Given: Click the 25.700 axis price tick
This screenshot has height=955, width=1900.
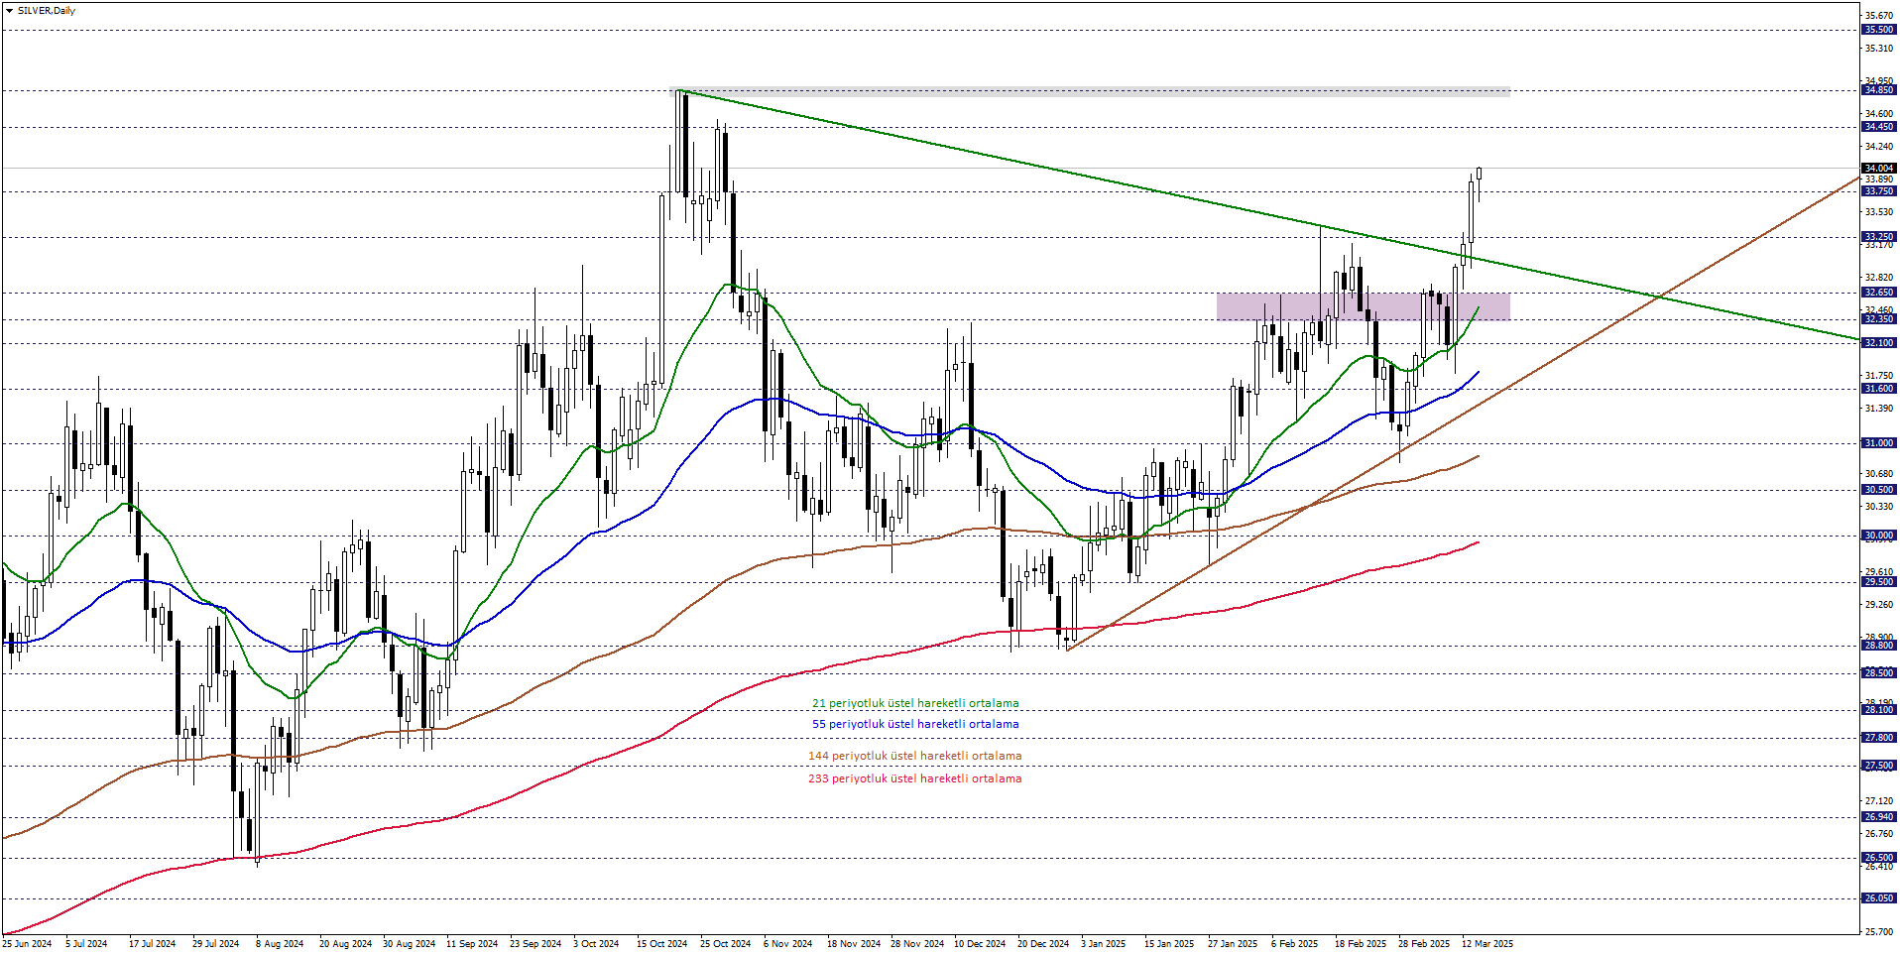Looking at the screenshot, I should point(1879,932).
